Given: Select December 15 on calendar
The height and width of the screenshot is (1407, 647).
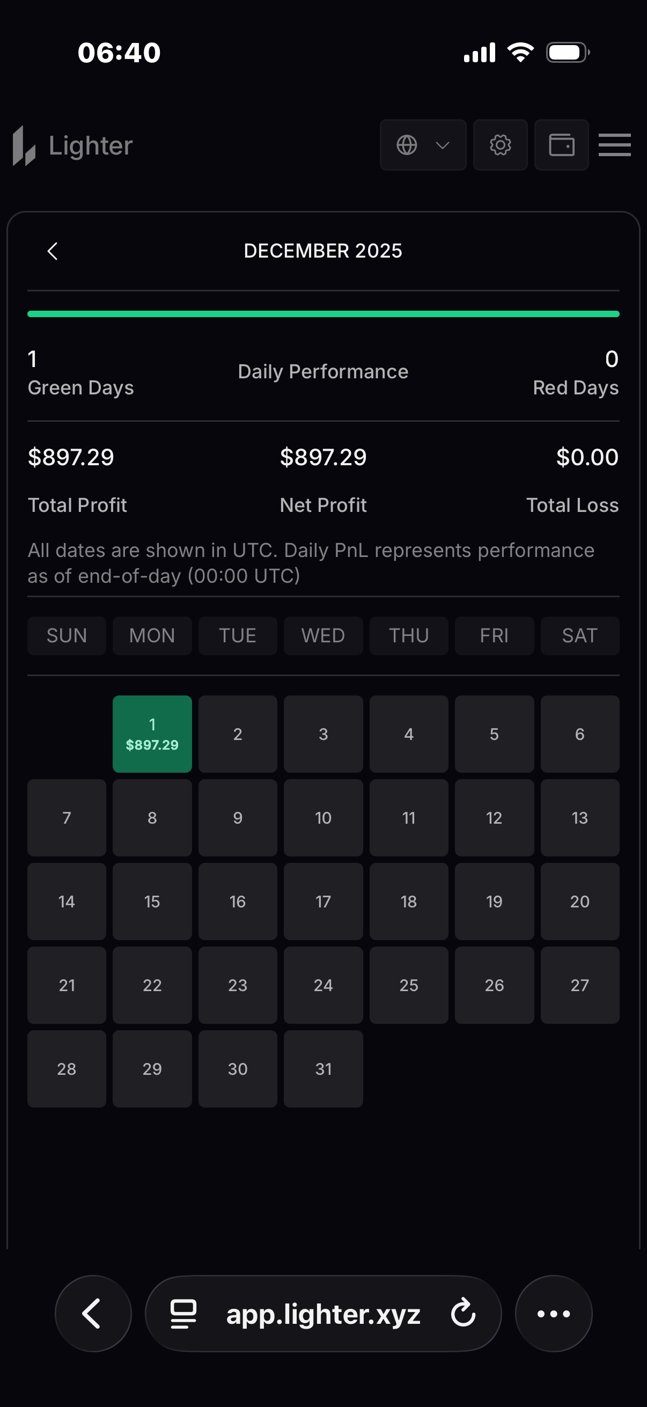Looking at the screenshot, I should tap(152, 901).
